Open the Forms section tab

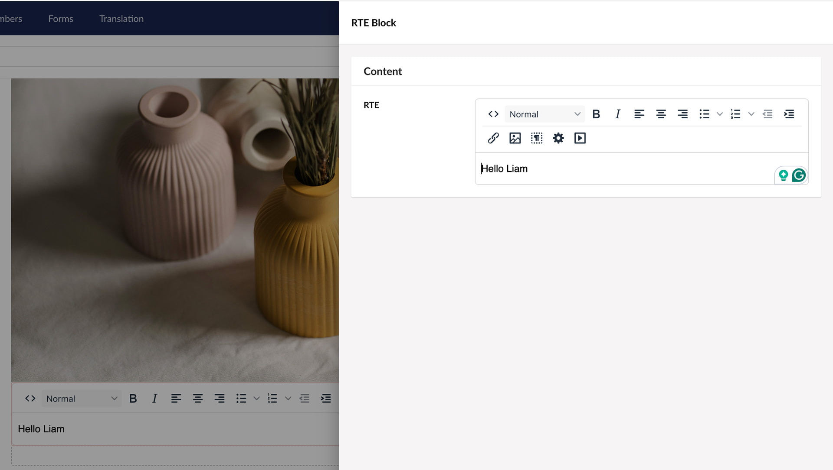61,19
